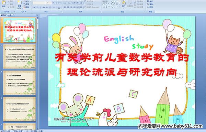Viewport: 206px width, 132px height.
Task: Click the Clear Formatting icon
Action: coord(60,3)
